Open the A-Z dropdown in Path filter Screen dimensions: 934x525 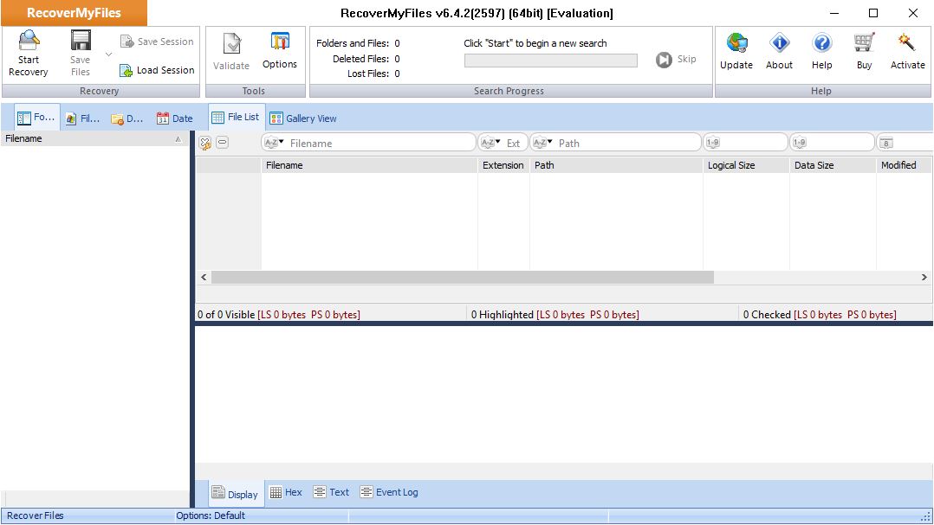tap(542, 143)
